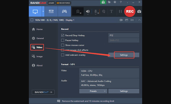Screen dimensions: 171x104
Task: Click the BANDICUT button
Action: pyautogui.click(x=43, y=92)
